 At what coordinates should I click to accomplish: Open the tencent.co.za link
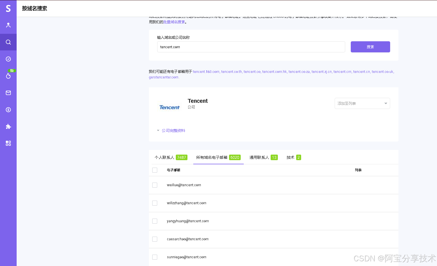(299, 72)
